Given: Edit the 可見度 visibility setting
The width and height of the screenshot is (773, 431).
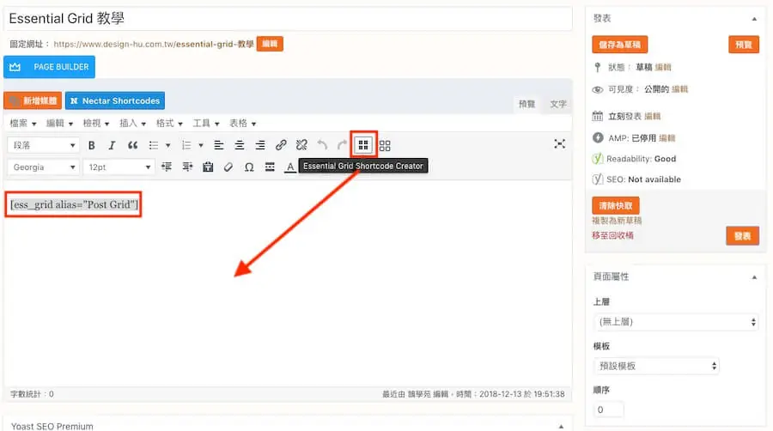Looking at the screenshot, I should coord(679,89).
